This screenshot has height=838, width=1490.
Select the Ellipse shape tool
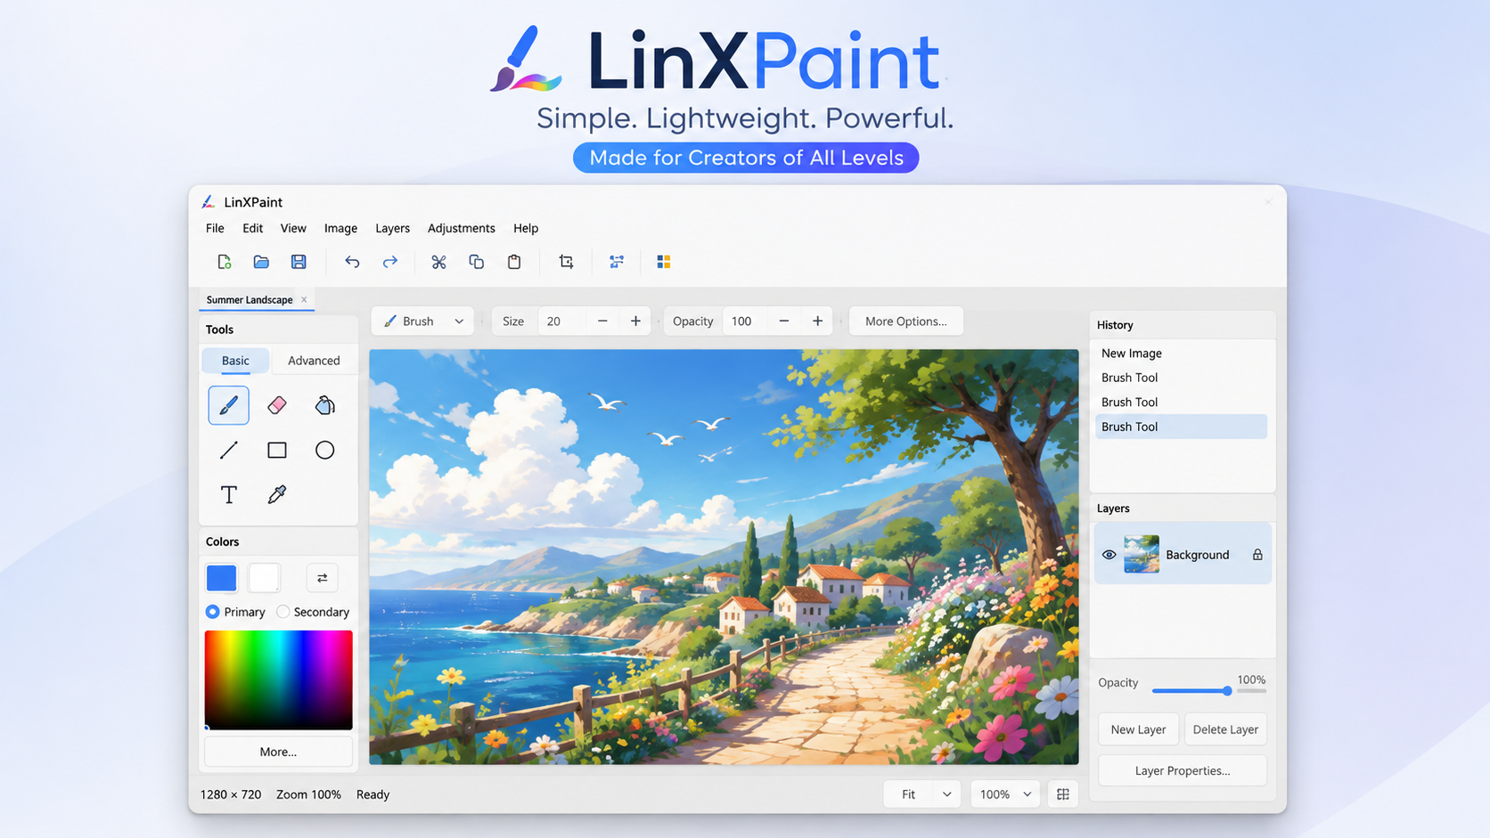tap(325, 450)
